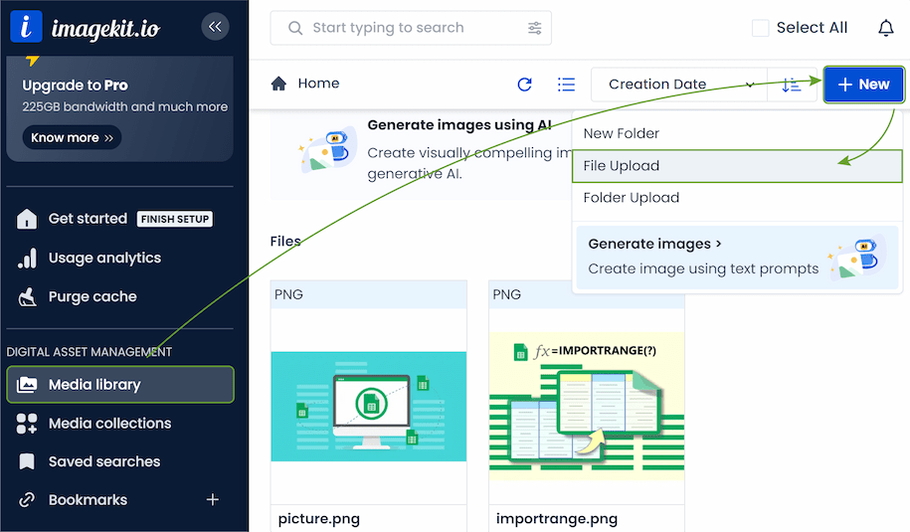Go to the Home breadcrumb

coord(306,84)
